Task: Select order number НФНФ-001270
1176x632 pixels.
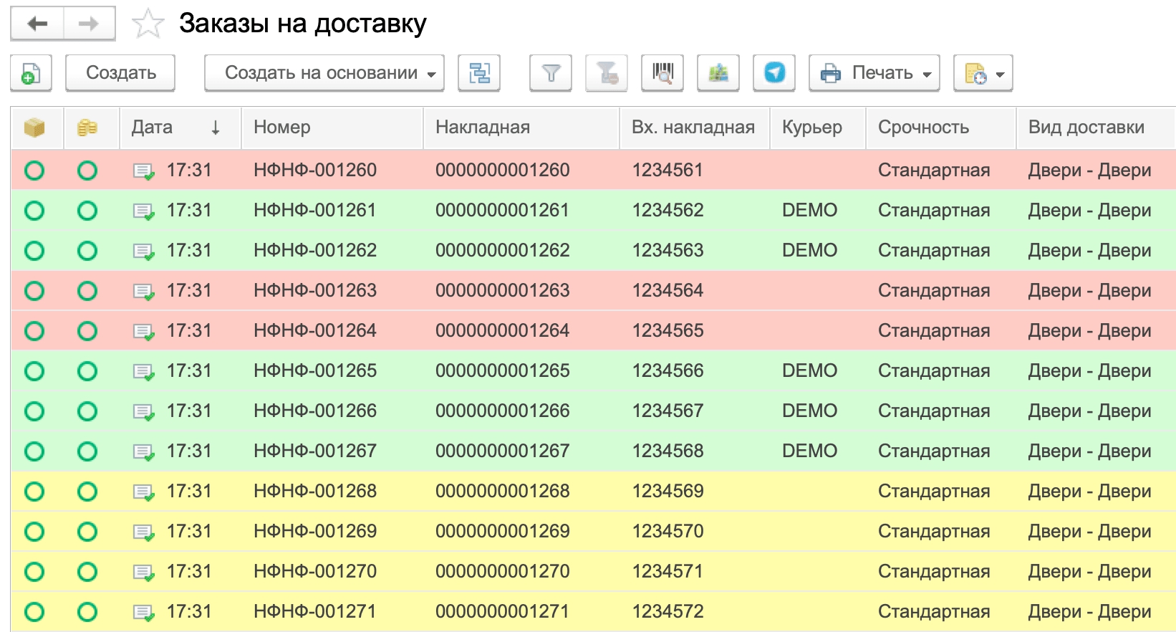Action: point(315,572)
